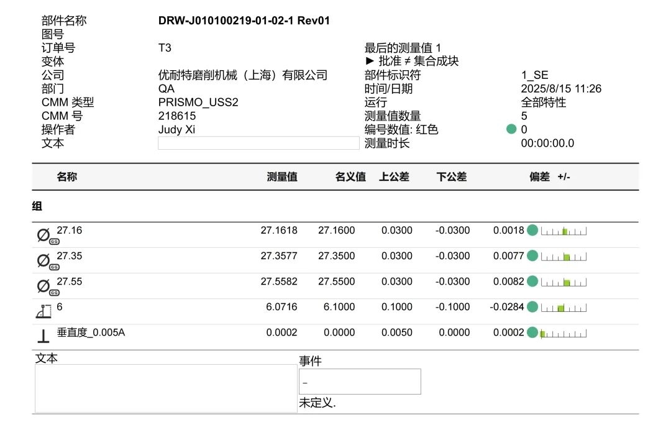Click the perpendicularity symbol for 垂直度_0.005A
The image size is (671, 425).
pyautogui.click(x=43, y=336)
